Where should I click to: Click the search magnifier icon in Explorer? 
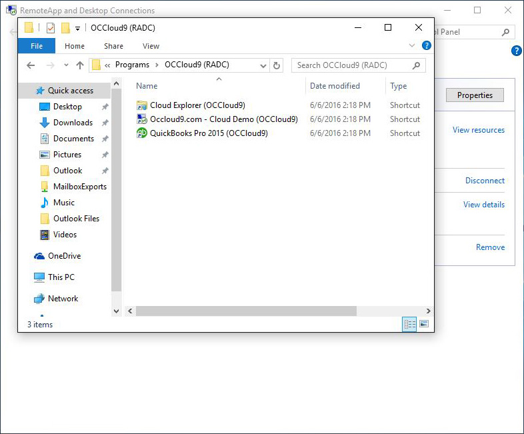pos(416,65)
